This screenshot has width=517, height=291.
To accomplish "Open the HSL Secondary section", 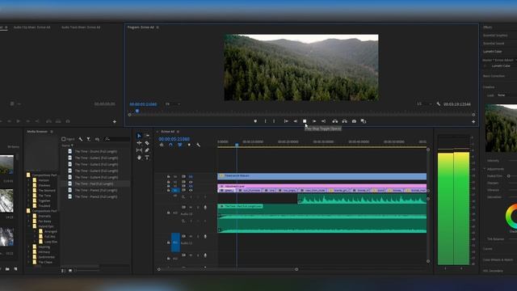I will click(493, 271).
